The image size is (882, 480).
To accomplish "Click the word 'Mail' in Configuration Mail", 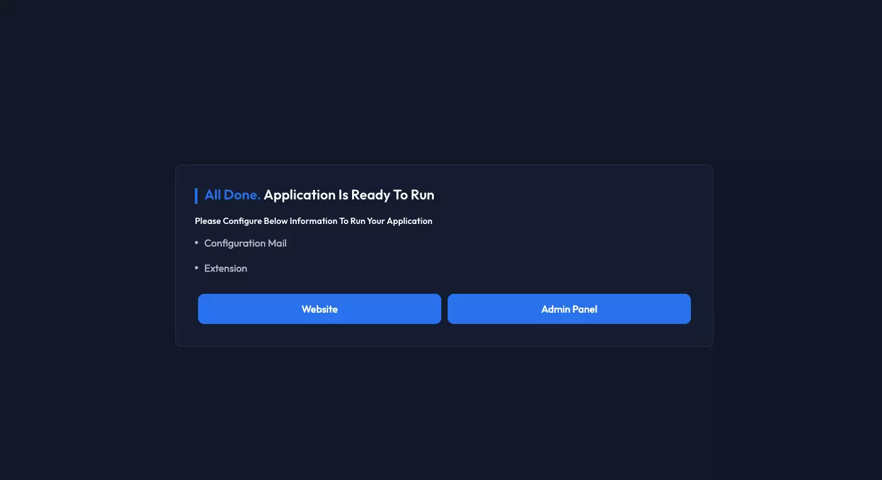I will tap(277, 243).
